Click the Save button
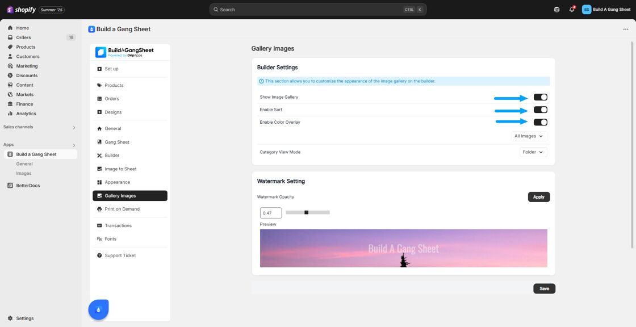The width and height of the screenshot is (636, 327). (545, 288)
